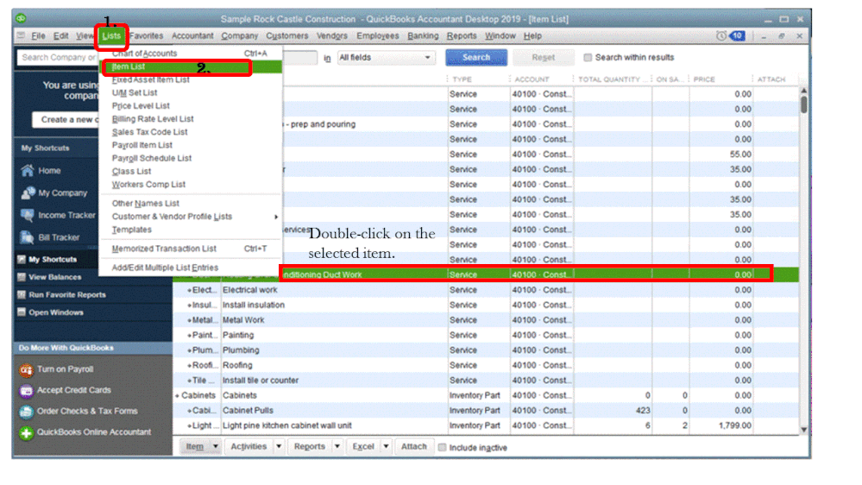Select Chart of Accounts menu entry
The height and width of the screenshot is (485, 862).
pyautogui.click(x=191, y=54)
